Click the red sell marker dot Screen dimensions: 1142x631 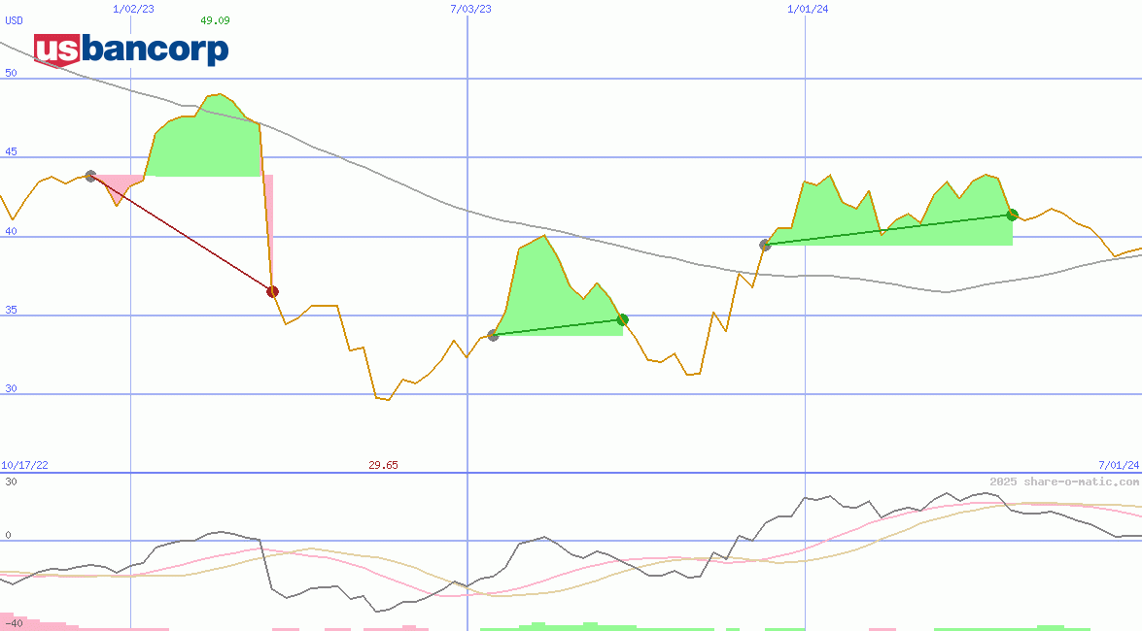click(272, 291)
